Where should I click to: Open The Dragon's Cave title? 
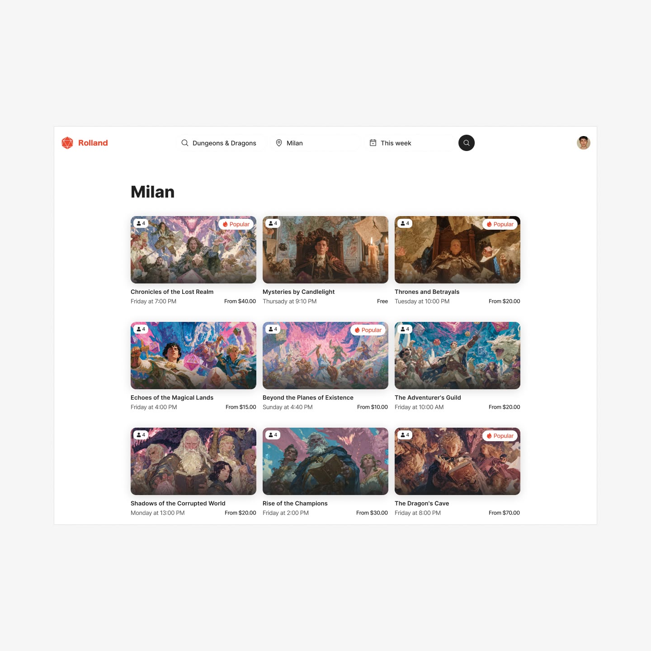tap(422, 504)
